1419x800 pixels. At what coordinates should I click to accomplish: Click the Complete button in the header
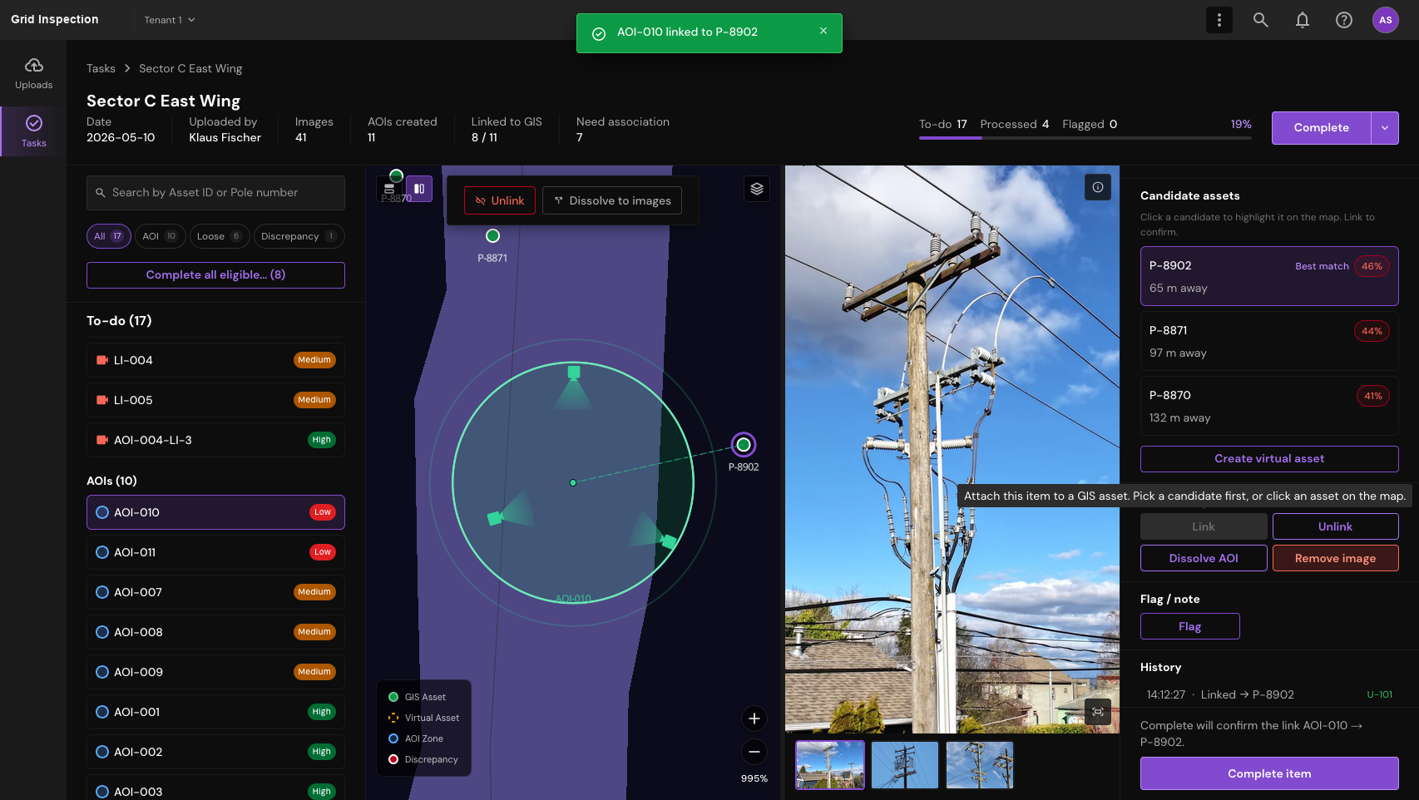click(1322, 128)
